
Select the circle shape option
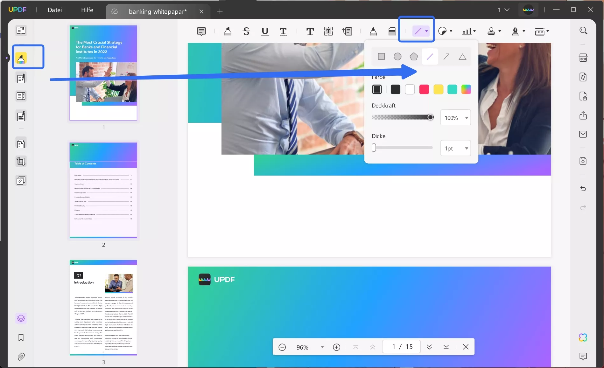coord(397,56)
